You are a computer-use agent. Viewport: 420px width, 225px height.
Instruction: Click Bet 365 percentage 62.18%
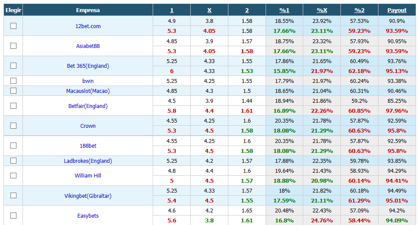[359, 71]
